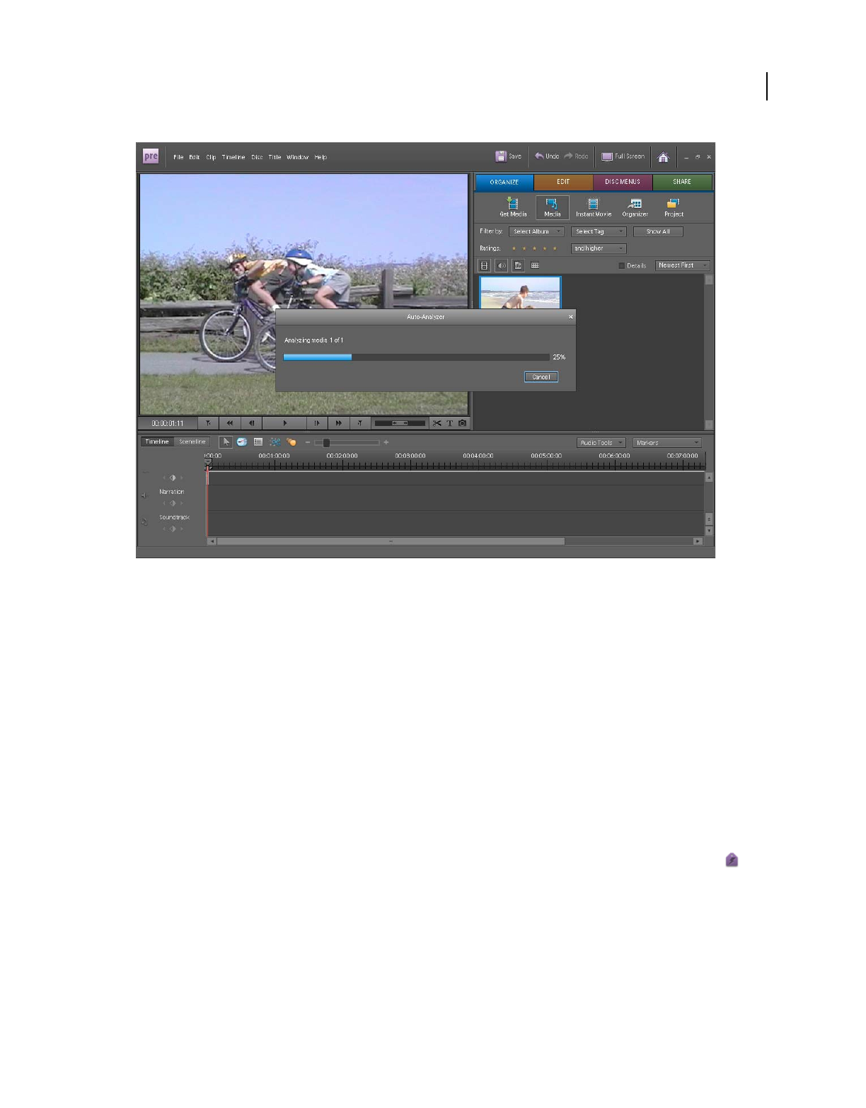Click the timeline zoom out minus

308,442
